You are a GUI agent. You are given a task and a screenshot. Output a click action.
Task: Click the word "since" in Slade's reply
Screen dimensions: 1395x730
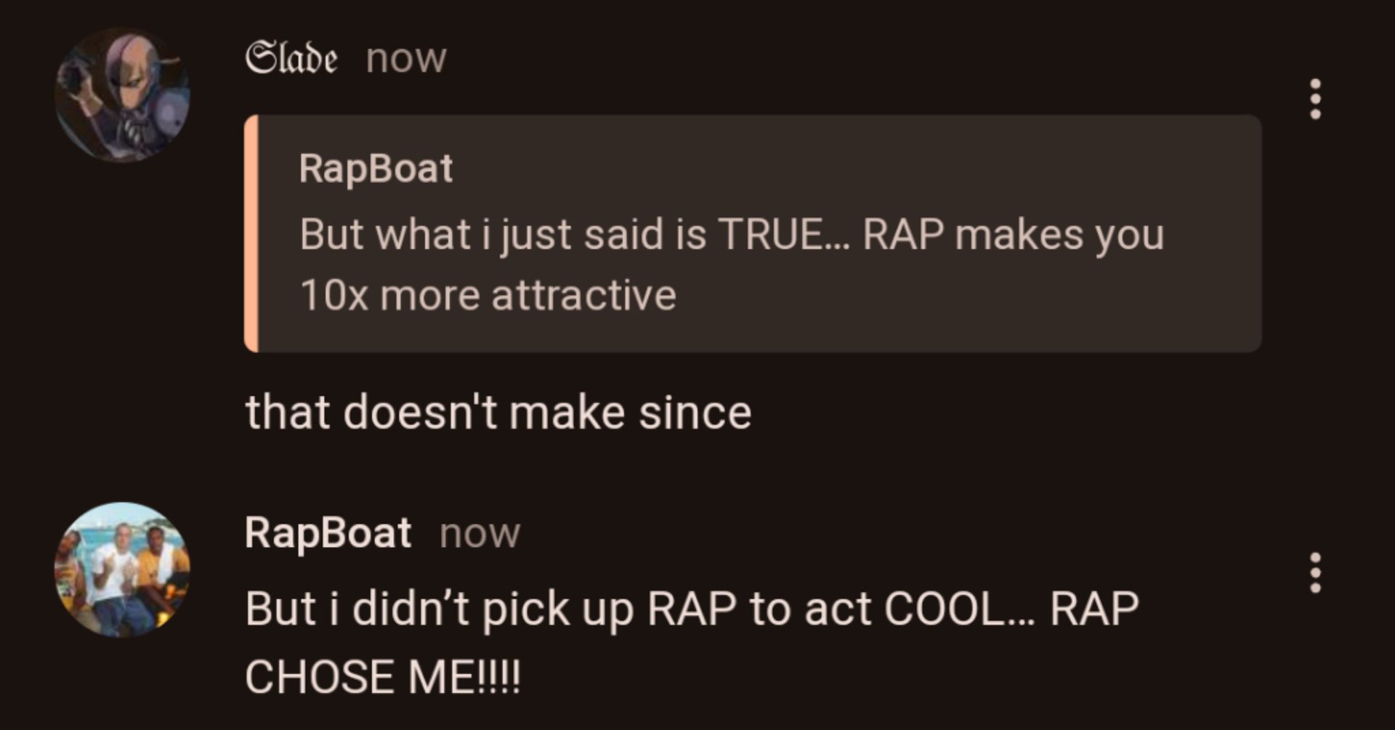[x=695, y=413]
